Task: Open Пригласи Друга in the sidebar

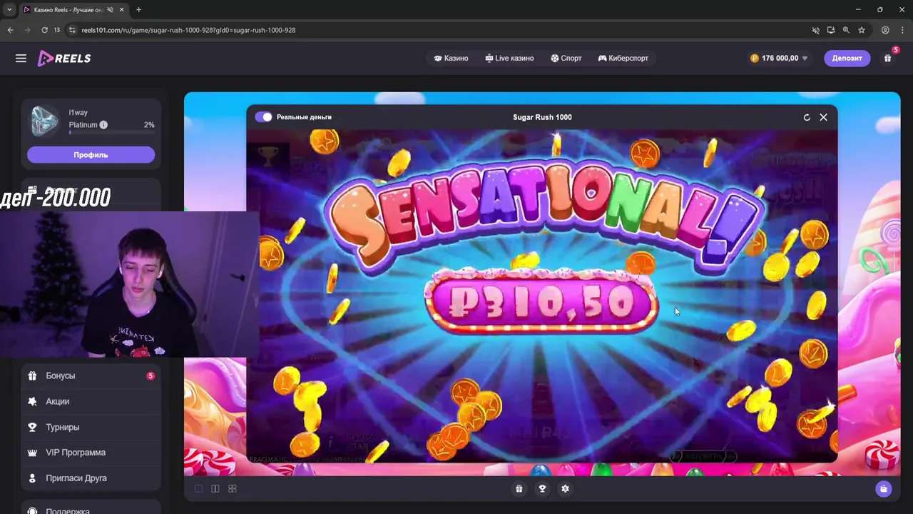Action: [x=91, y=478]
